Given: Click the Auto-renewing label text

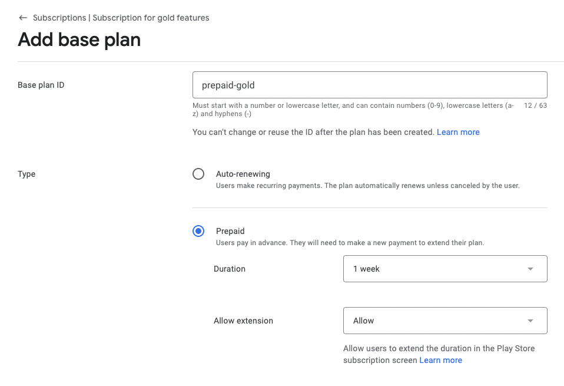Looking at the screenshot, I should point(243,174).
